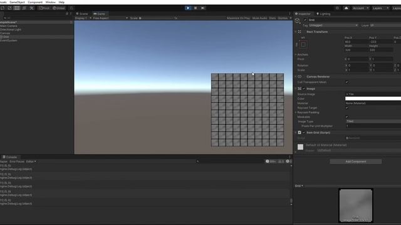Select the Transform tool icon
Viewport: 401px width, 225px height.
[x=24, y=8]
